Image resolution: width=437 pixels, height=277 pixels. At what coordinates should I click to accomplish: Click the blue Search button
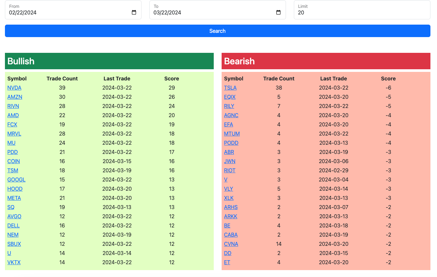pos(218,31)
